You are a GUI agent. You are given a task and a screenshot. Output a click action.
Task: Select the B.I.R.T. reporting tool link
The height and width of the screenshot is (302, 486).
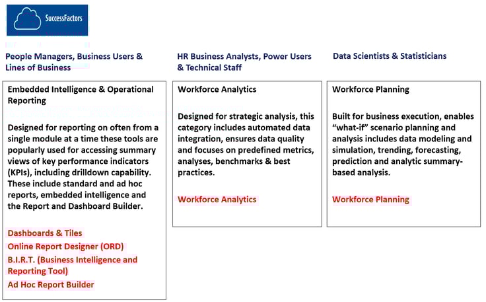tap(72, 266)
